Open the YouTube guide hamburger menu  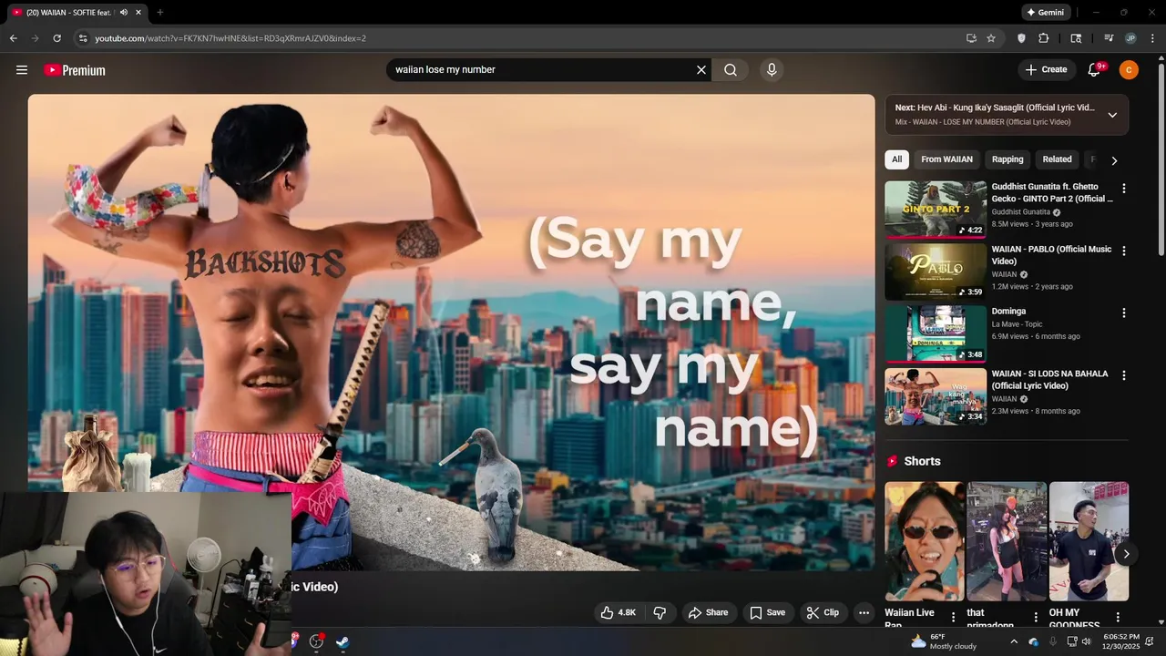[x=22, y=70]
